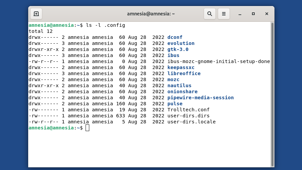This screenshot has height=170, width=302.
Task: Click the 'total 12' output line
Action: coord(41,31)
